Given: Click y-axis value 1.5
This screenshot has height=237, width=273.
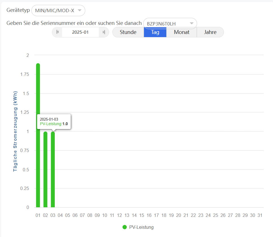Looking at the screenshot, I should coord(26,94).
